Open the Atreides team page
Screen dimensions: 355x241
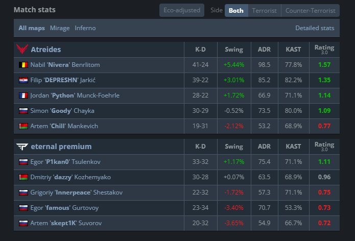coord(46,50)
